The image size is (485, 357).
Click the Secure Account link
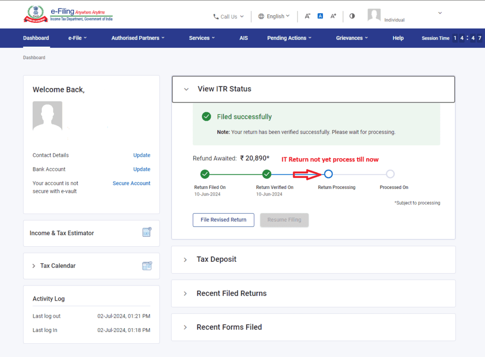click(131, 183)
